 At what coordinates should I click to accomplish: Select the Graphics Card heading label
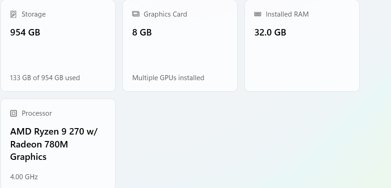click(165, 14)
